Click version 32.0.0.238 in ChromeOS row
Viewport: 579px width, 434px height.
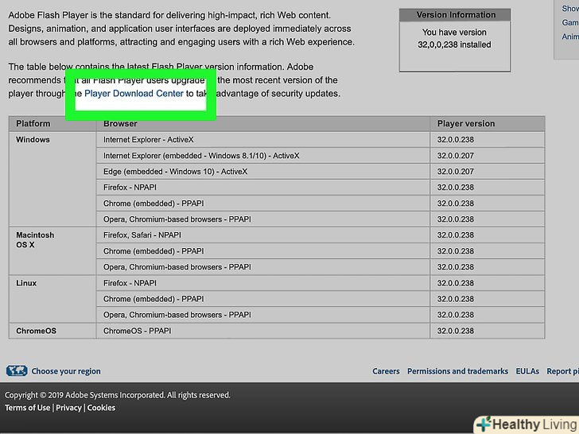pos(488,331)
